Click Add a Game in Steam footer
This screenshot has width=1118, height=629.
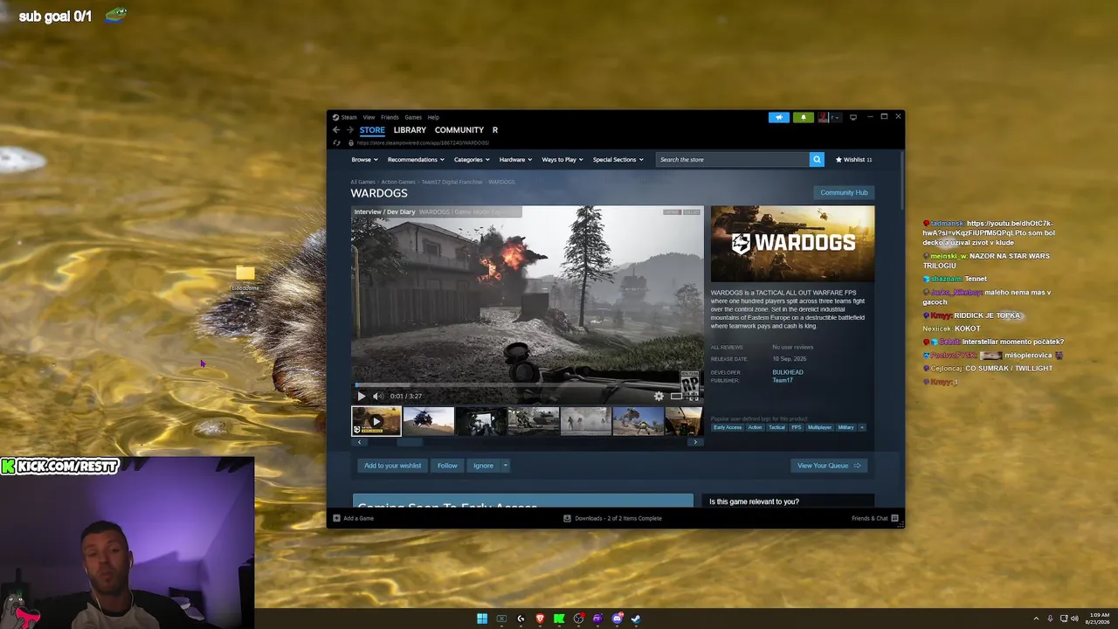click(354, 518)
